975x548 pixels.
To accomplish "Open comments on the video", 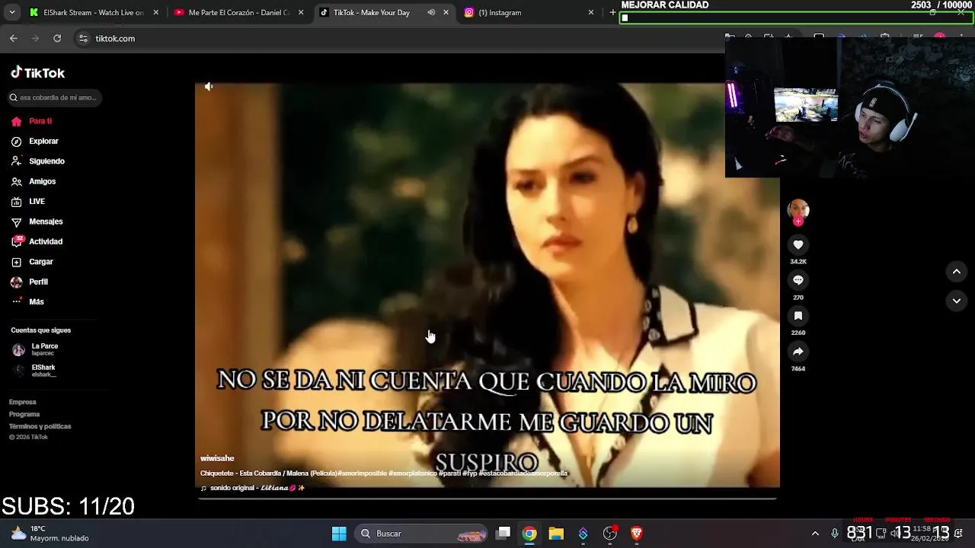I will point(798,280).
